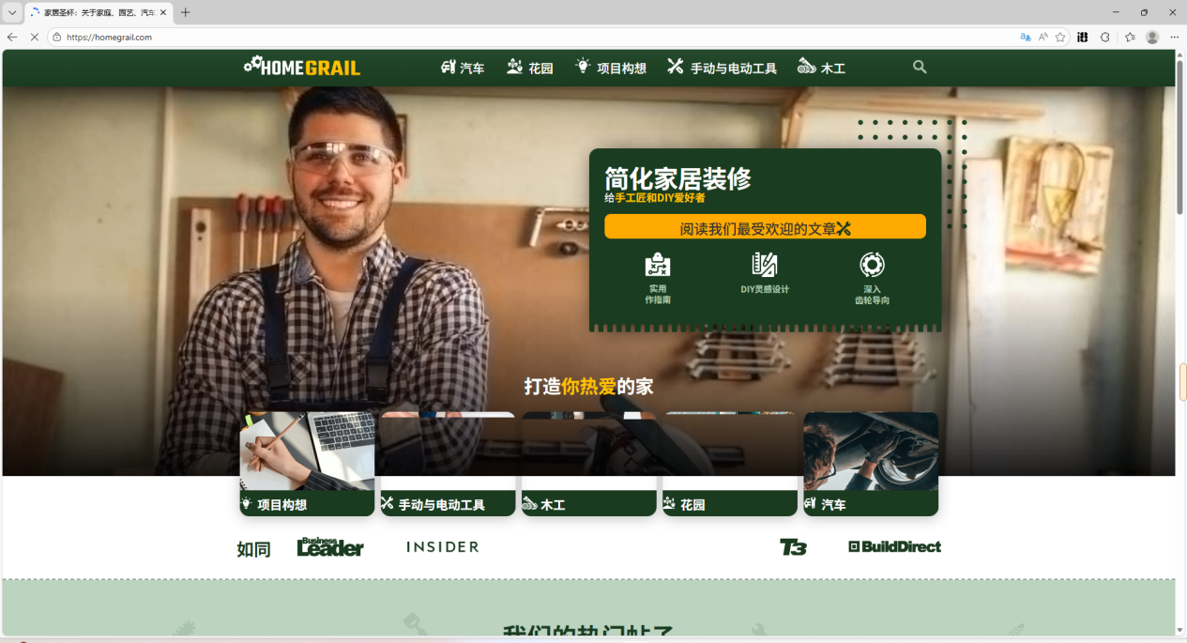Open the Favorites list icon
The width and height of the screenshot is (1187, 643).
click(x=1130, y=37)
